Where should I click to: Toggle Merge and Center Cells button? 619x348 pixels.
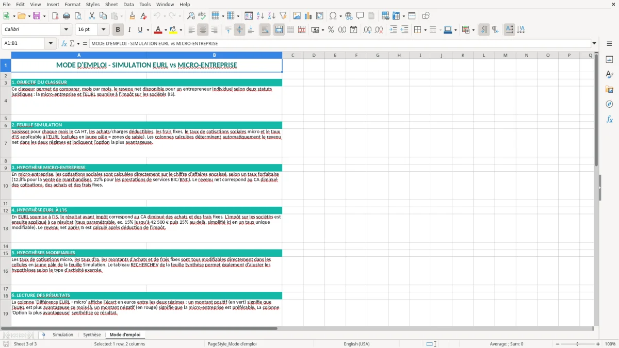pos(279,30)
